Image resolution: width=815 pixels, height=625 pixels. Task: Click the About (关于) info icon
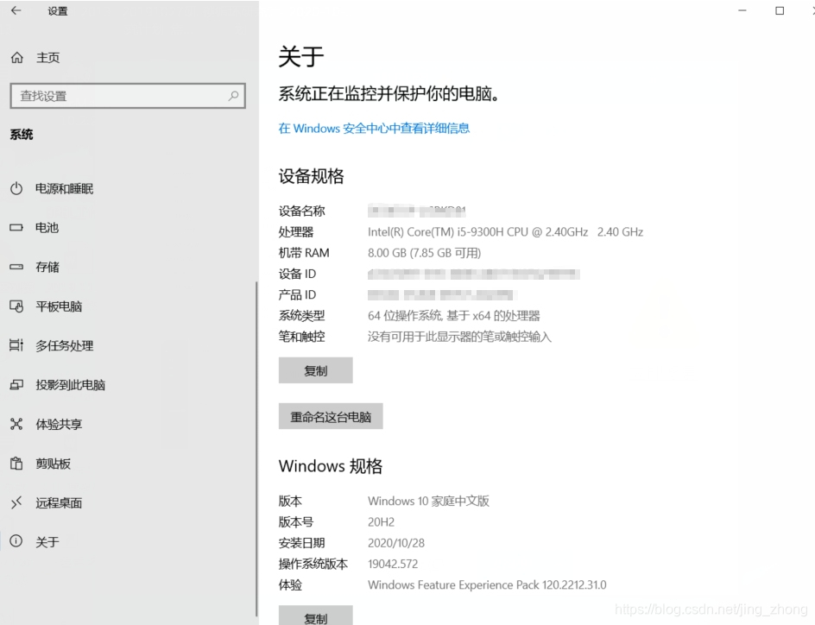tap(16, 541)
